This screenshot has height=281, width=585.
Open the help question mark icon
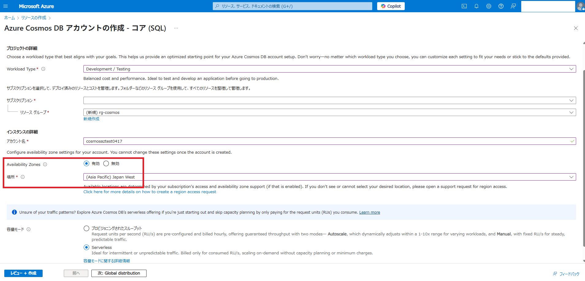[x=501, y=6]
